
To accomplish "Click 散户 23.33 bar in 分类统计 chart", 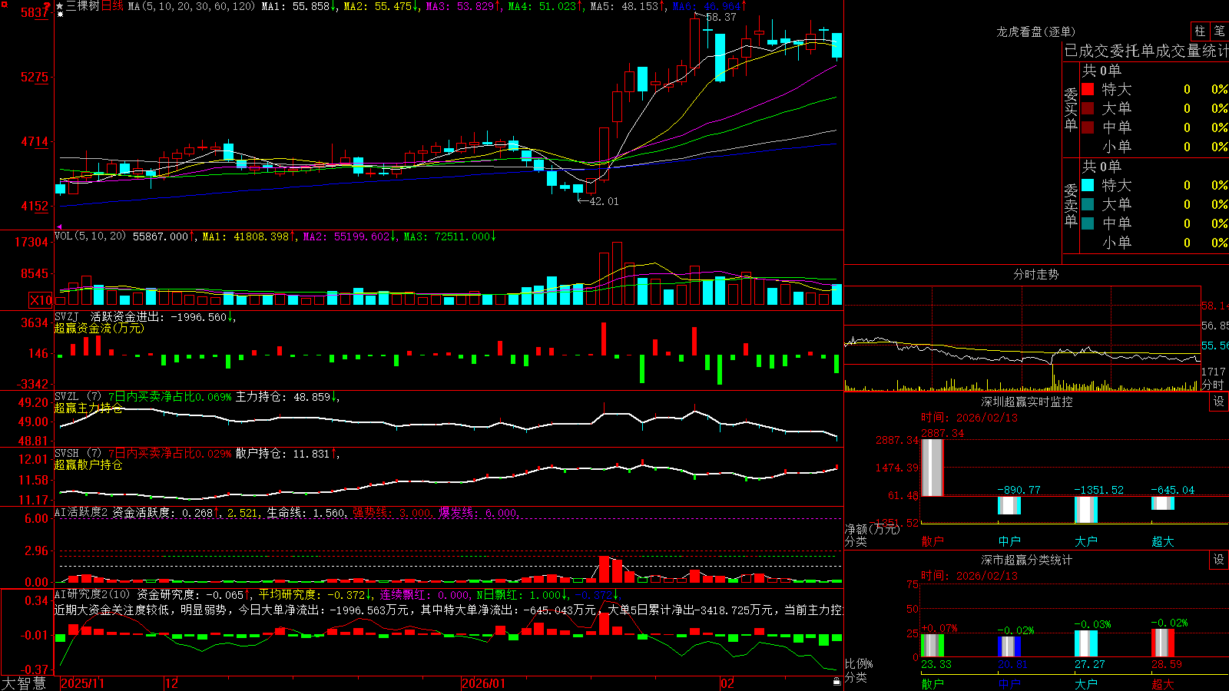I will 933,645.
